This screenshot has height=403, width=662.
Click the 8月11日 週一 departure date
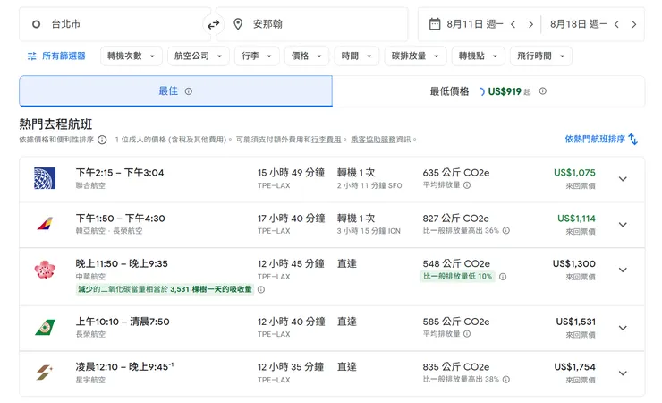click(x=474, y=24)
